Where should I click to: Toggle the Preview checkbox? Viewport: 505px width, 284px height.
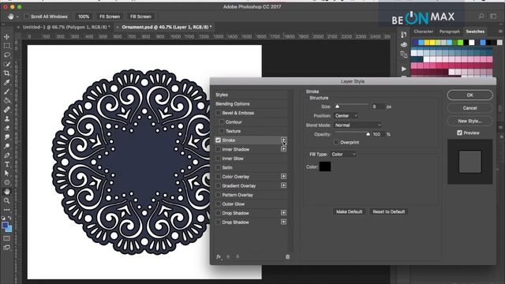tap(459, 133)
